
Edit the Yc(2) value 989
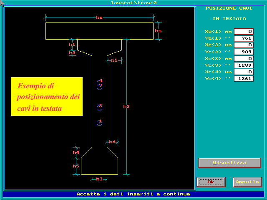click(x=244, y=52)
